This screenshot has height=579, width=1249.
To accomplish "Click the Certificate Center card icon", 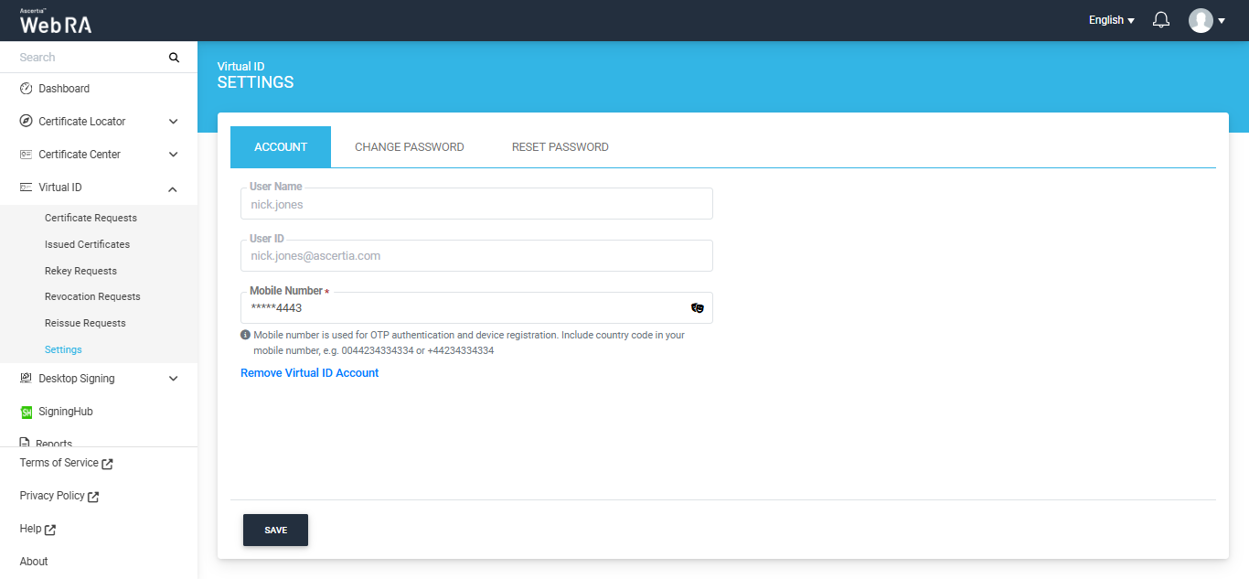I will click(26, 155).
